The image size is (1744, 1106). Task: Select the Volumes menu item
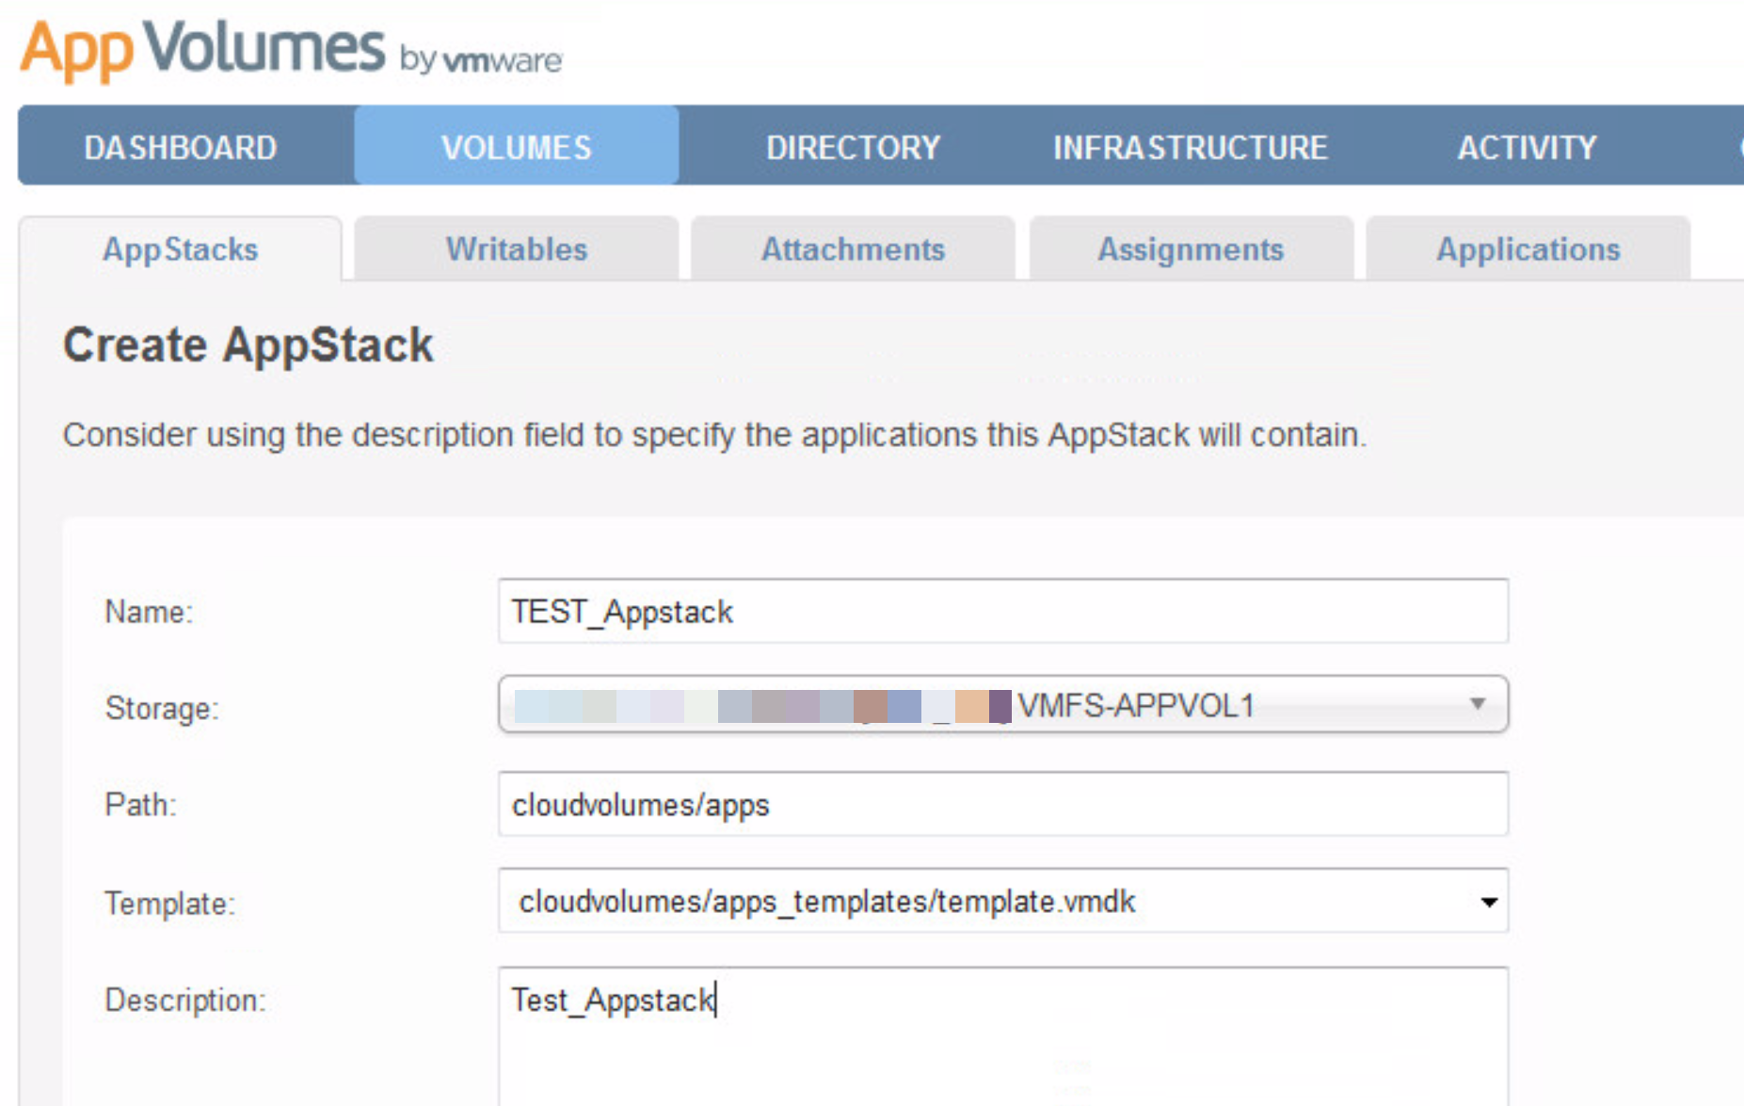tap(517, 147)
